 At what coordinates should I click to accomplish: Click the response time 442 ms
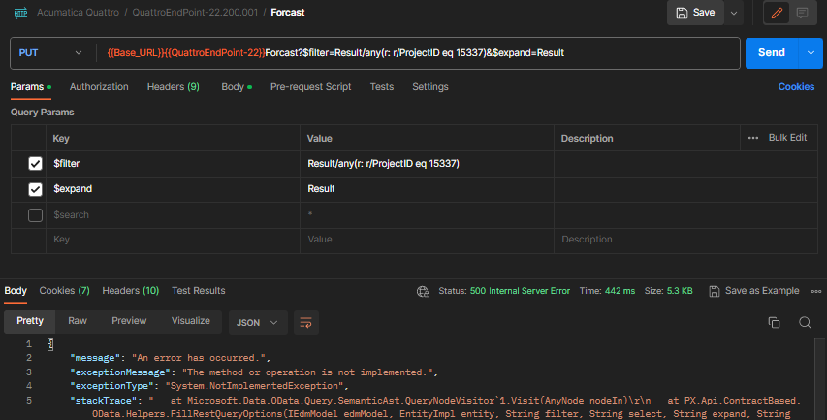(620, 291)
